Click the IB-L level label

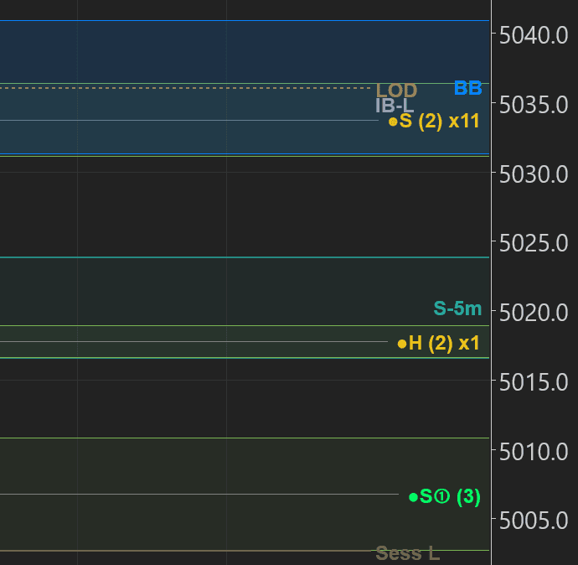[x=394, y=106]
